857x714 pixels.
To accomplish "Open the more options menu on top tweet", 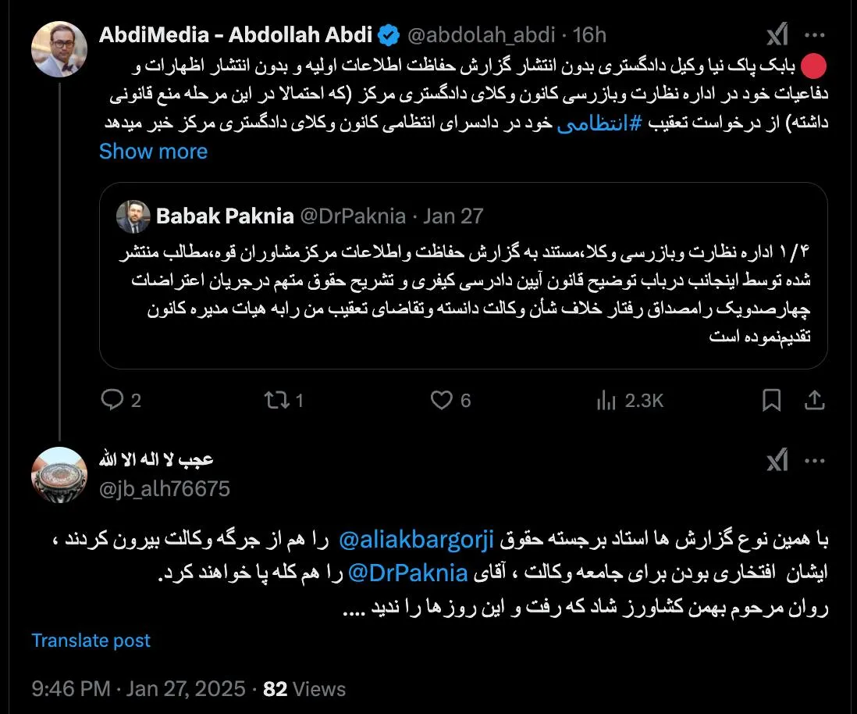I will 816,34.
